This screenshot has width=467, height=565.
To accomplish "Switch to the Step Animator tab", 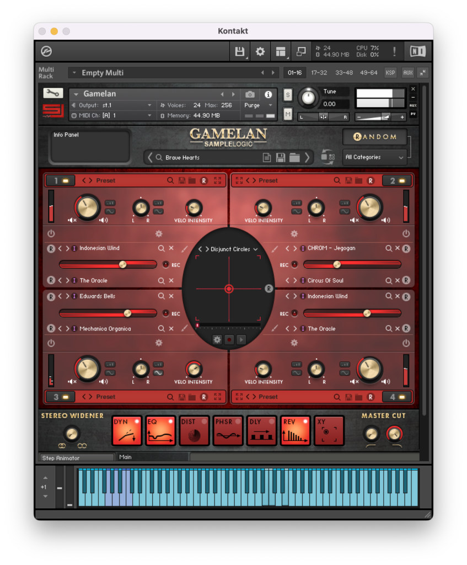I will tap(76, 457).
